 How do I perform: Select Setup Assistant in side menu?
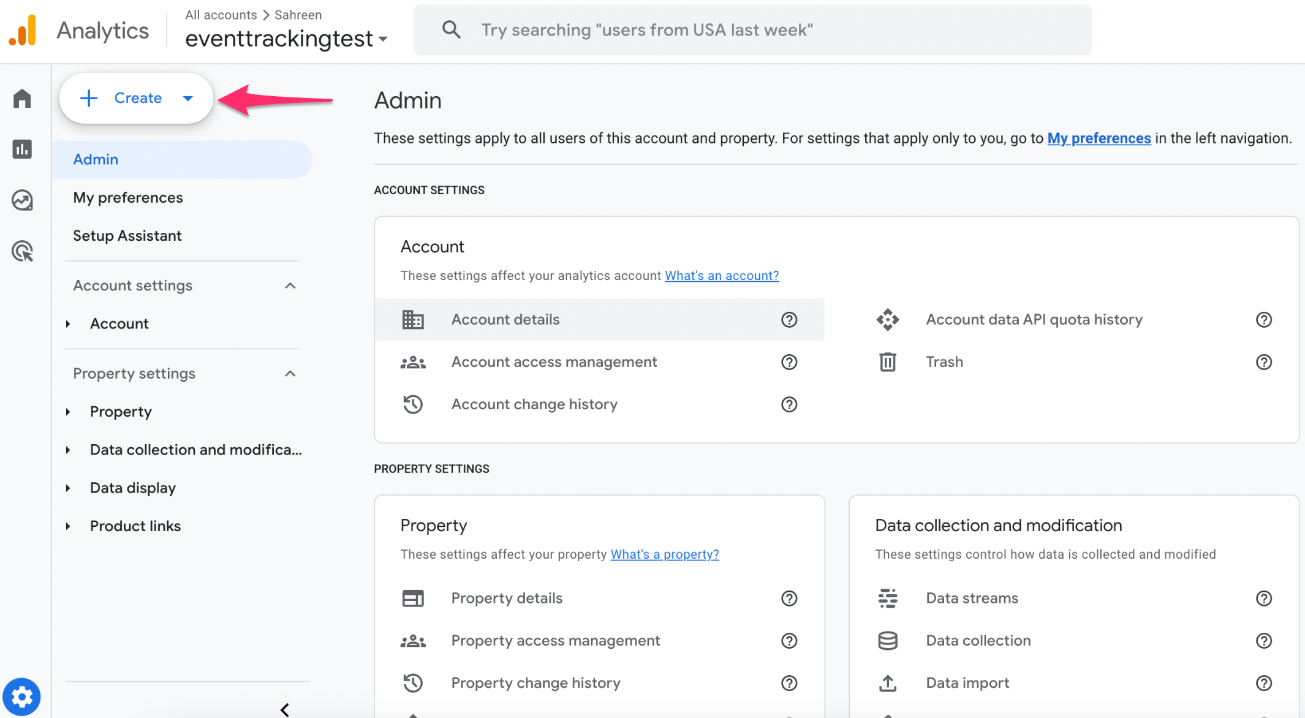[x=127, y=236]
